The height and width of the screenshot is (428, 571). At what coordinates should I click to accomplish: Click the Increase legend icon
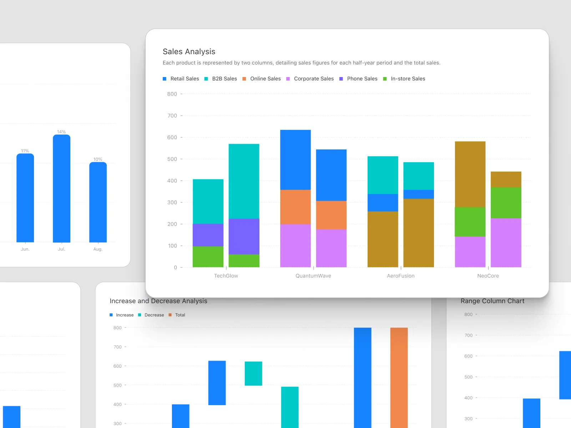(x=111, y=315)
